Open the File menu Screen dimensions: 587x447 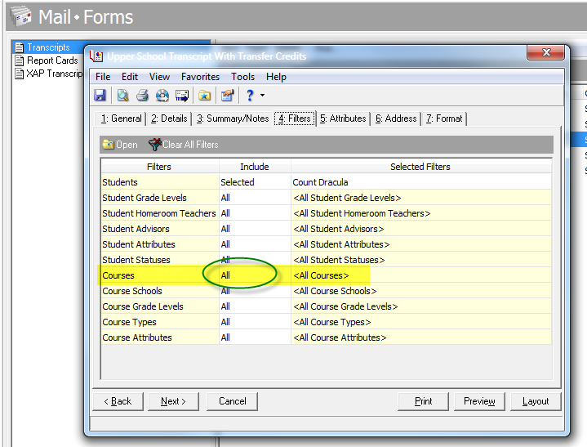coord(103,77)
